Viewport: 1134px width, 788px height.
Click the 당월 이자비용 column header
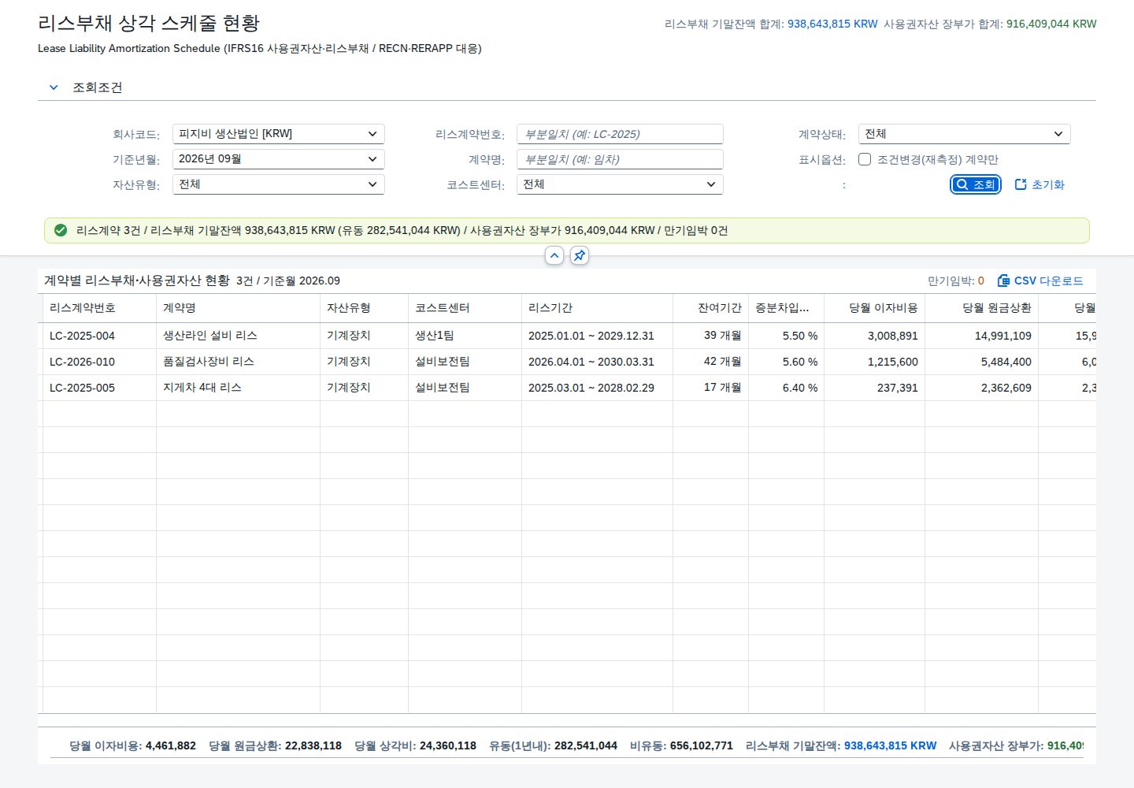pos(874,308)
